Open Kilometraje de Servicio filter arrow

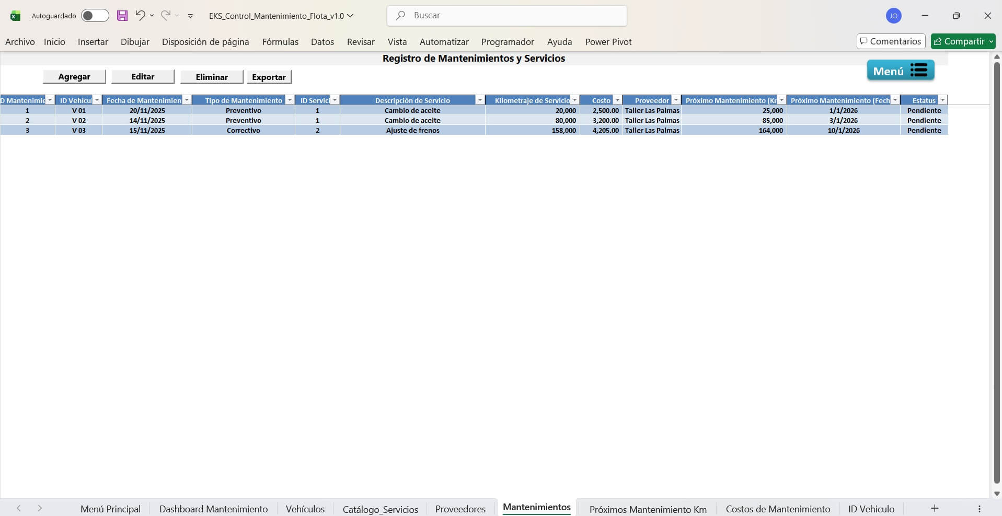point(574,100)
